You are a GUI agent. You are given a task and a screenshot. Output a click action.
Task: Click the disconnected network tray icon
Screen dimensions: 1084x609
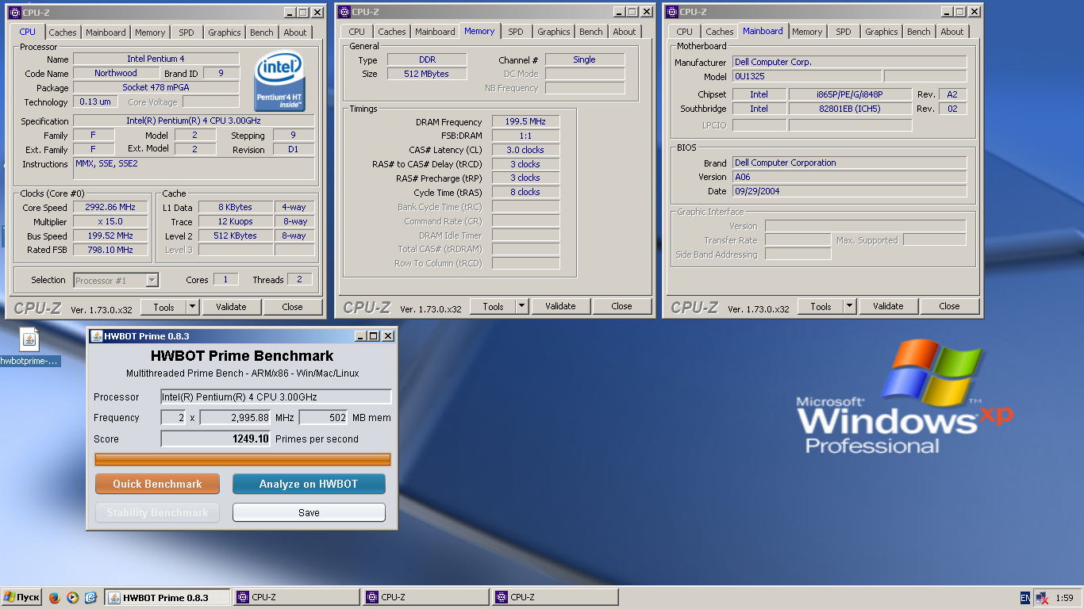(1042, 597)
